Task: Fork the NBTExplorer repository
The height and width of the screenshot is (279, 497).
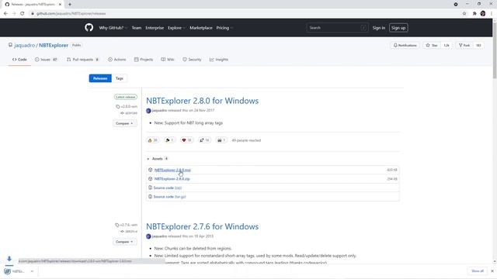Action: (464, 45)
